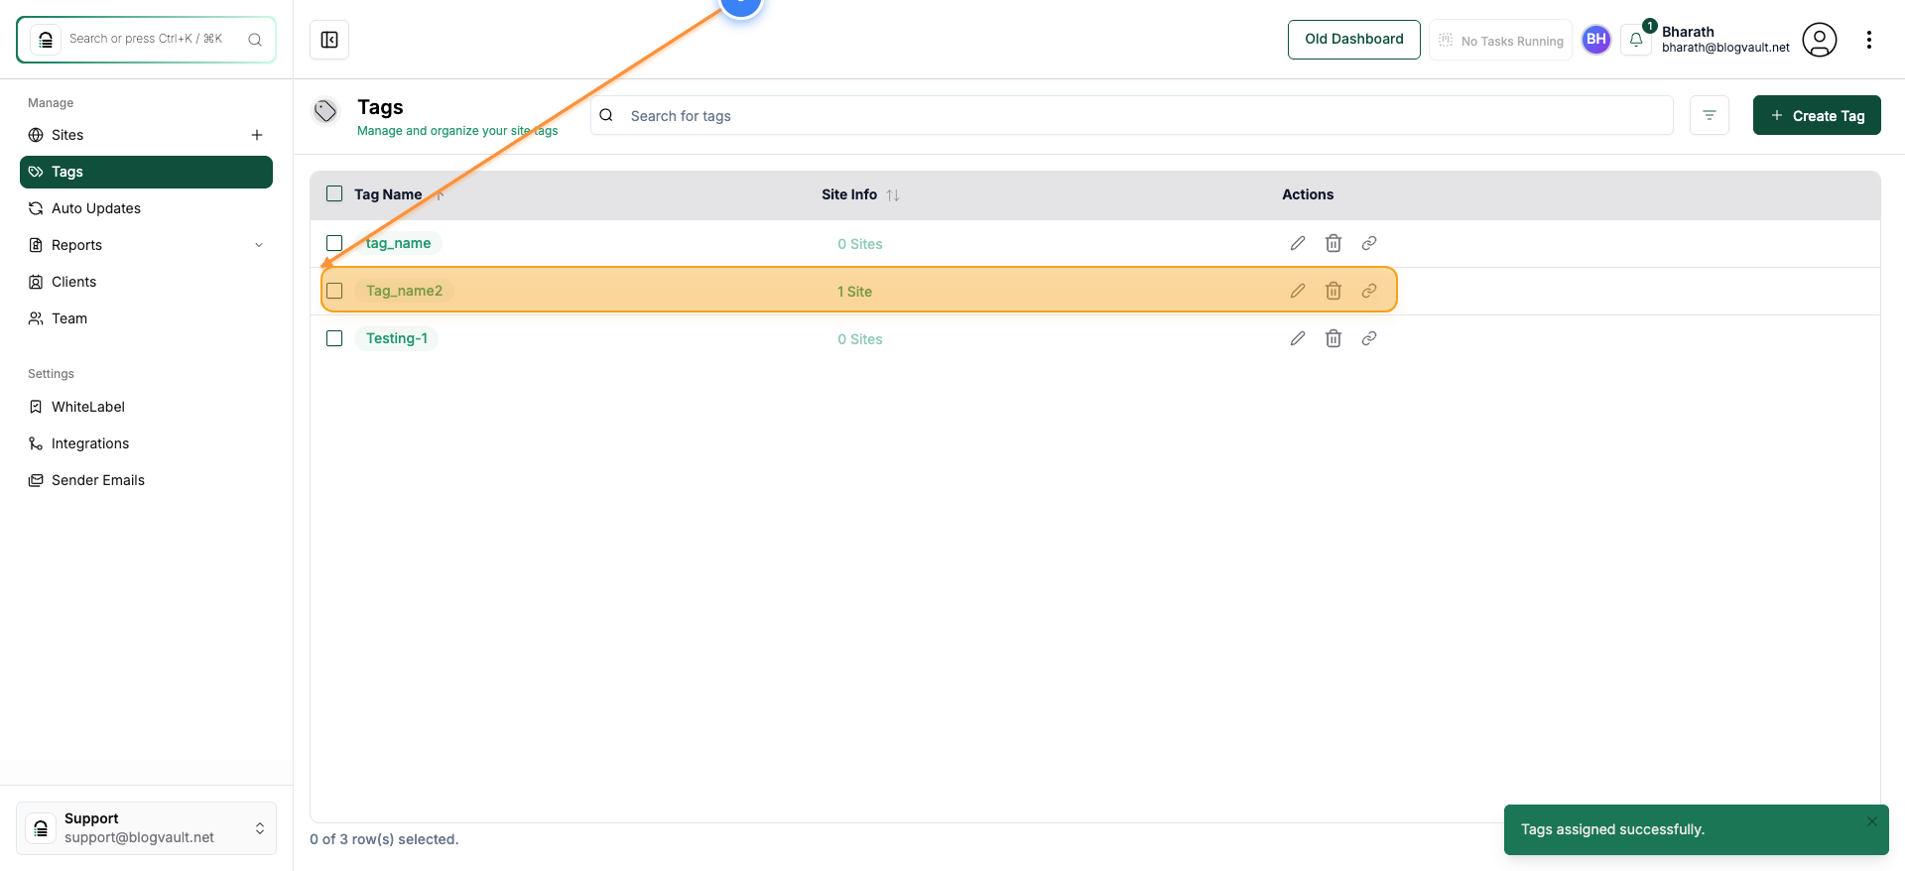Click the search magnifier icon in sidebar

pyautogui.click(x=255, y=40)
